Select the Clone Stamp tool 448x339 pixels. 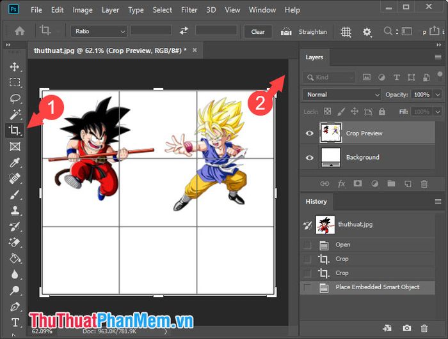15,211
